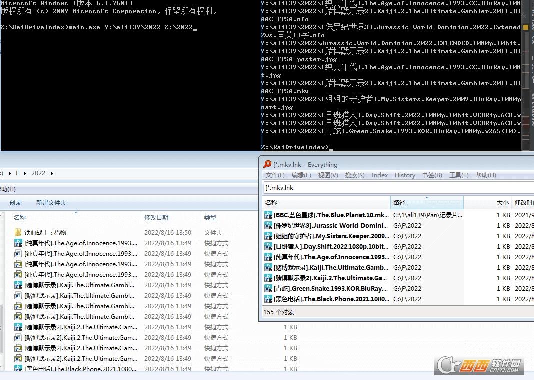Click the 刻录 button in Explorer toolbar
This screenshot has width=534, height=380.
15,203
